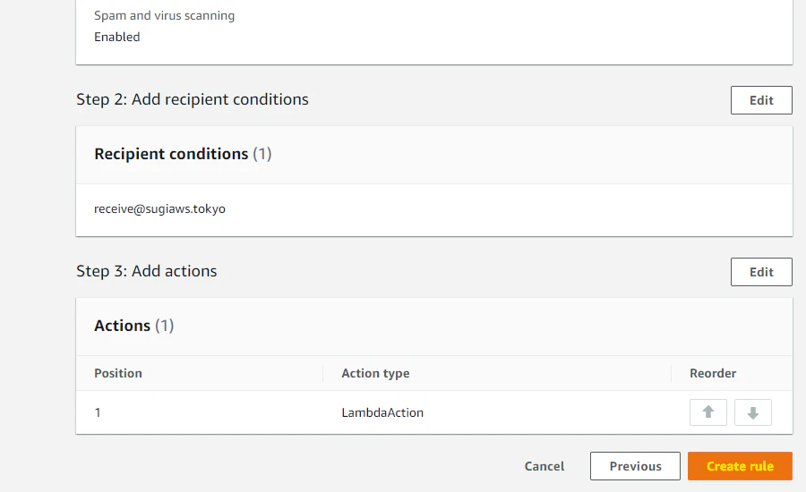
Task: Edit the Step 2 recipient conditions
Action: (761, 100)
